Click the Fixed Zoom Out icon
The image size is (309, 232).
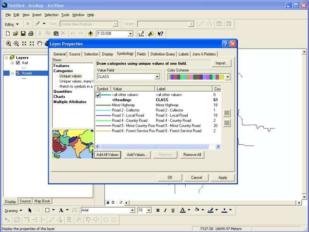[32, 43]
